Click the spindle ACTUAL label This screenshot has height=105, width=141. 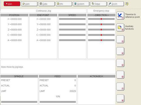click(5, 86)
